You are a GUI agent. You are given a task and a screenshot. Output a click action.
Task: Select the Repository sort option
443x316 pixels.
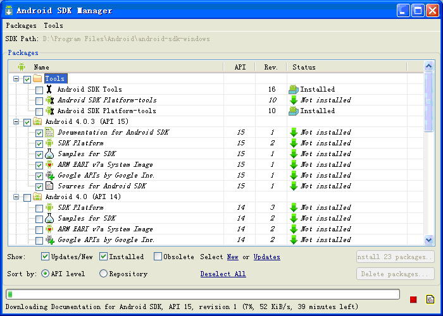103,274
